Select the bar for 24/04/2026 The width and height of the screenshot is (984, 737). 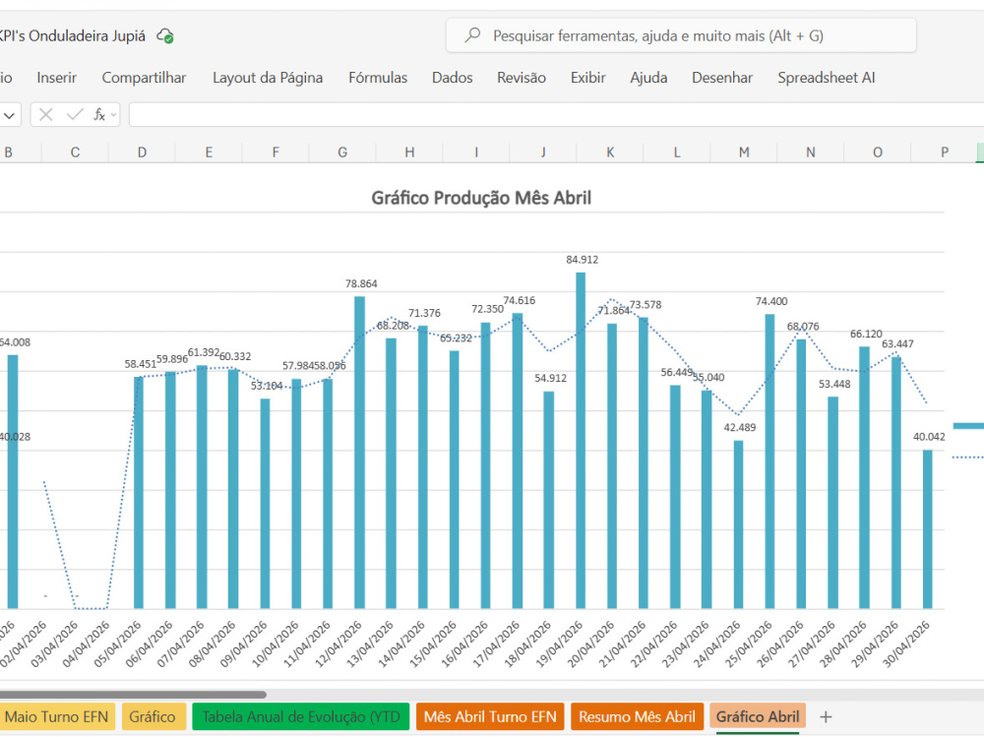pyautogui.click(x=738, y=524)
